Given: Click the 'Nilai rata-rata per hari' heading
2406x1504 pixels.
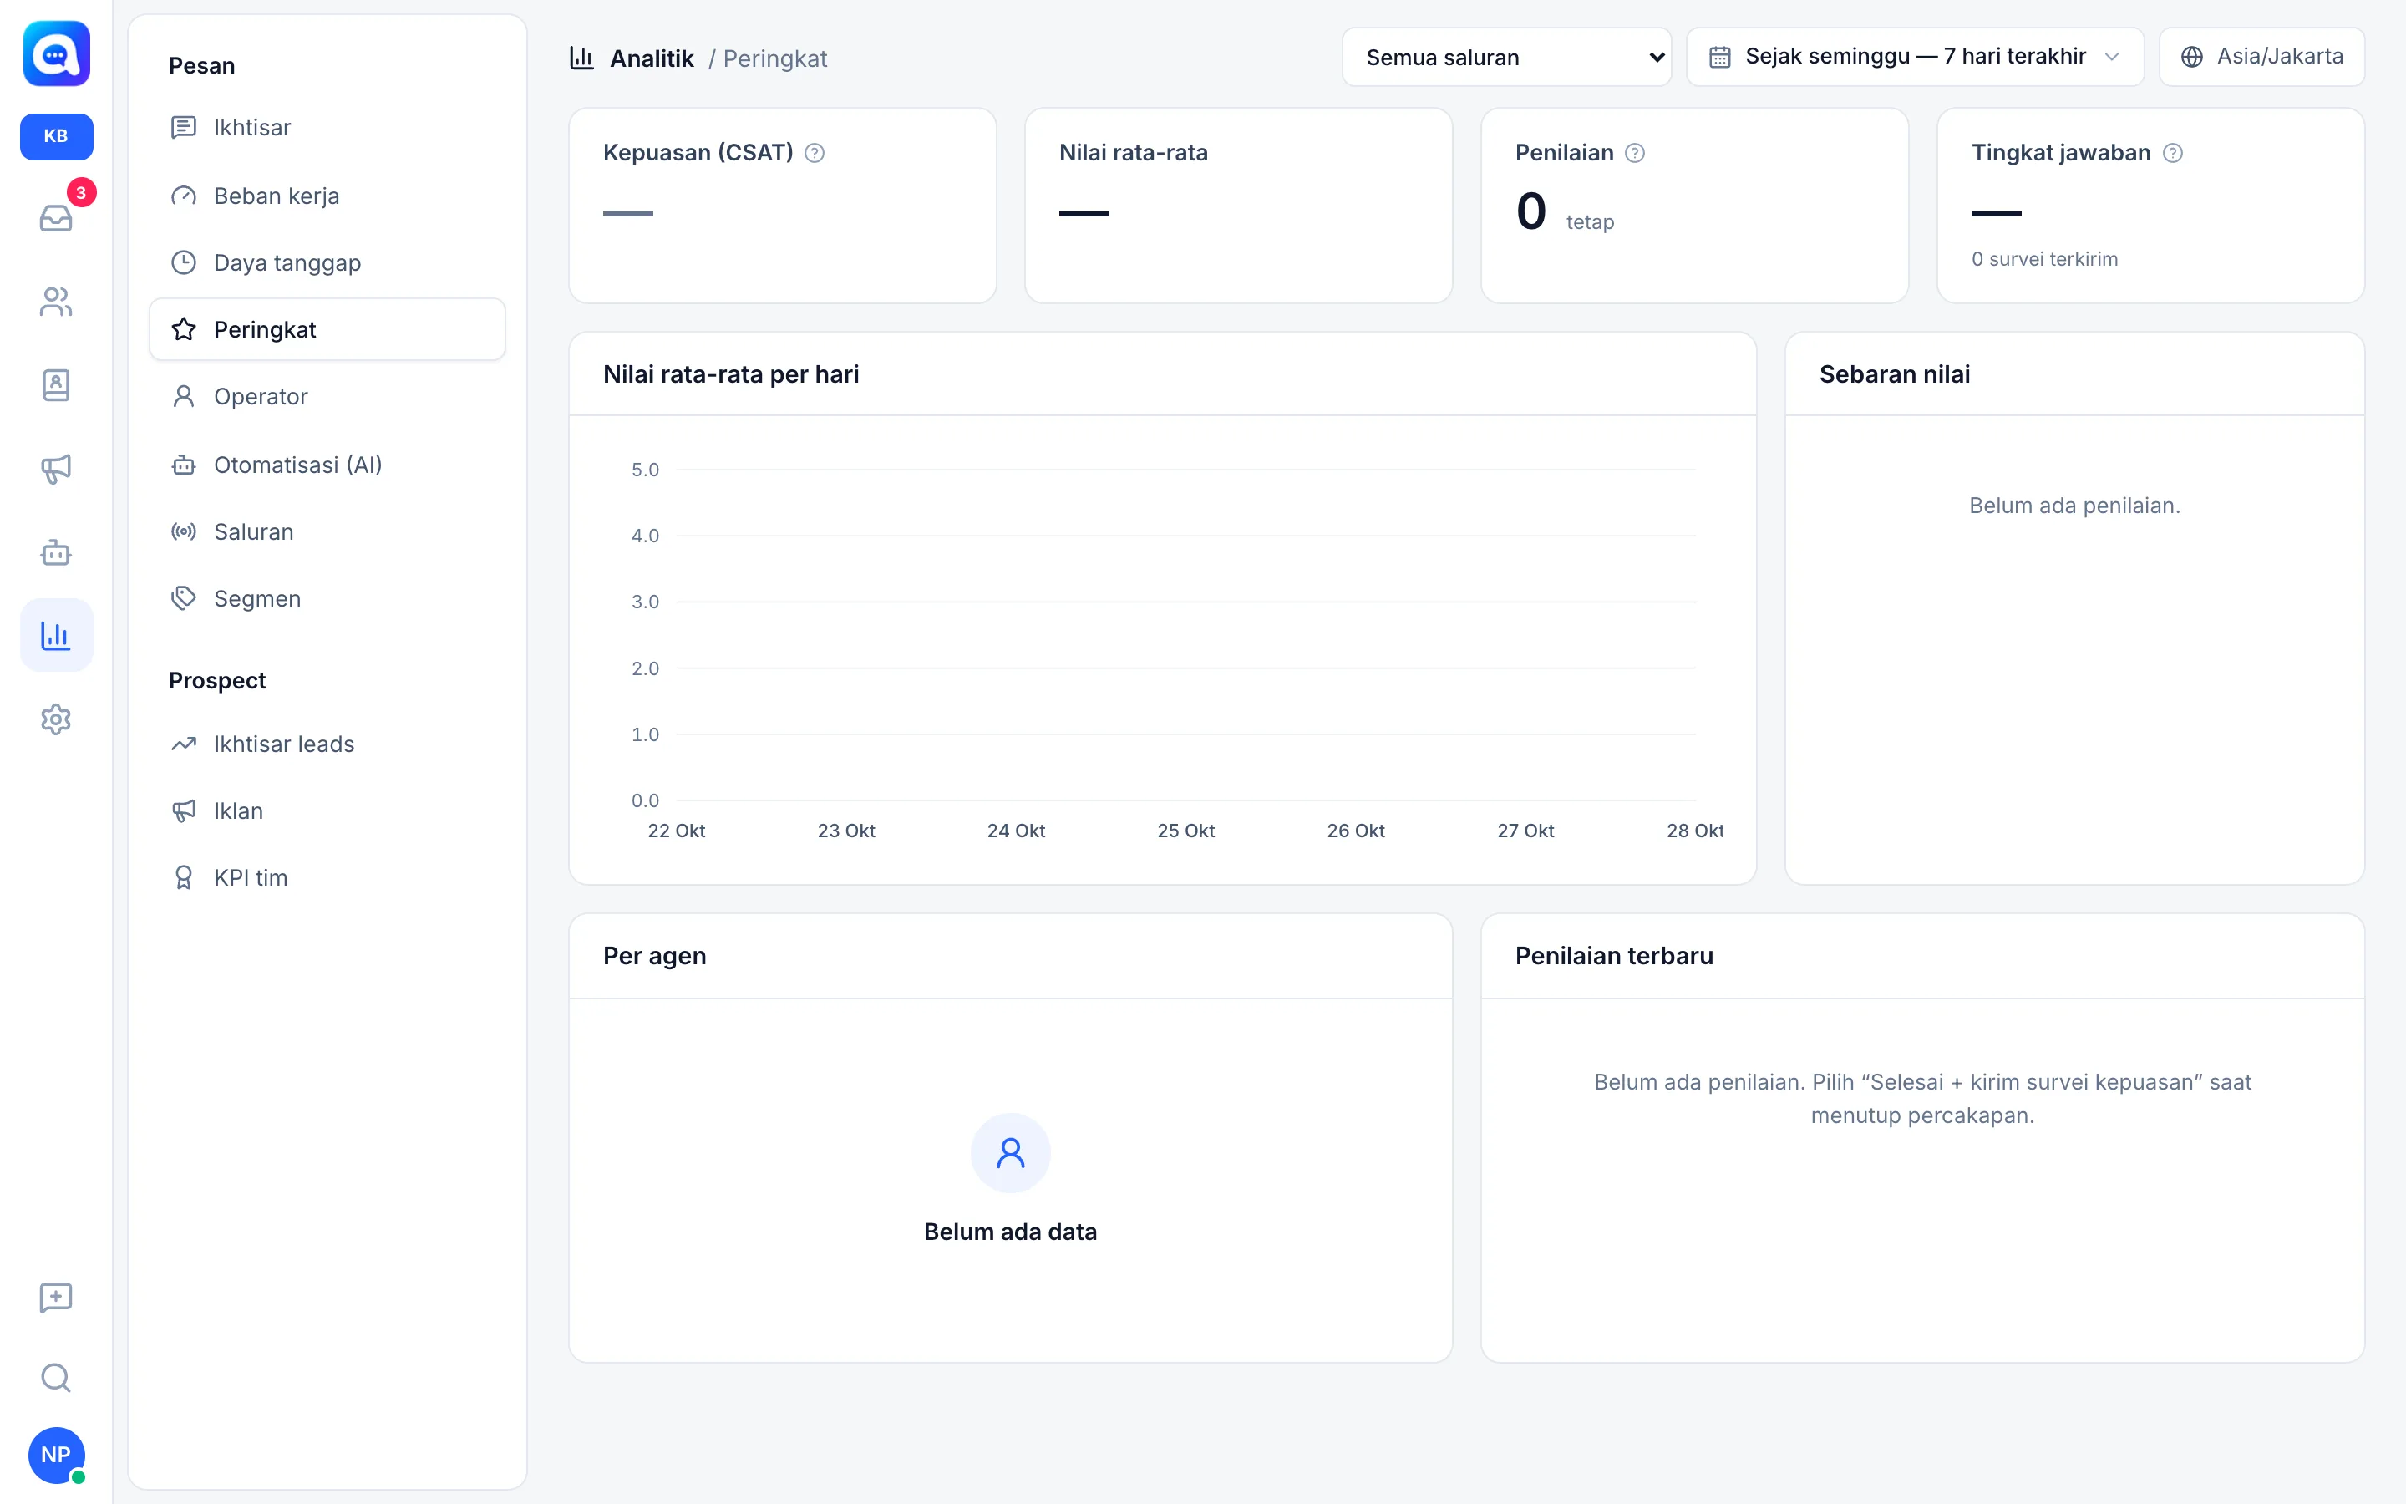Looking at the screenshot, I should [x=731, y=374].
